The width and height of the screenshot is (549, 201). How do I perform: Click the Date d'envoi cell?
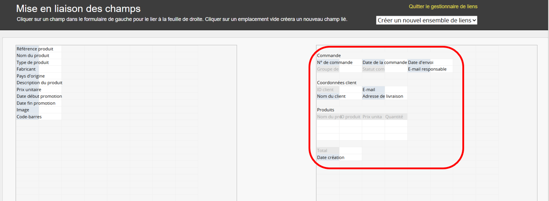click(420, 63)
